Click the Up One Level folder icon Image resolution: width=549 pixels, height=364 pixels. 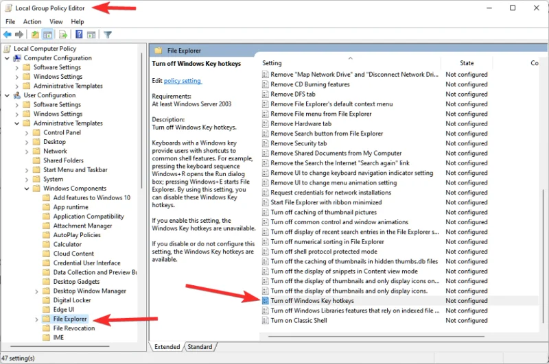click(35, 34)
